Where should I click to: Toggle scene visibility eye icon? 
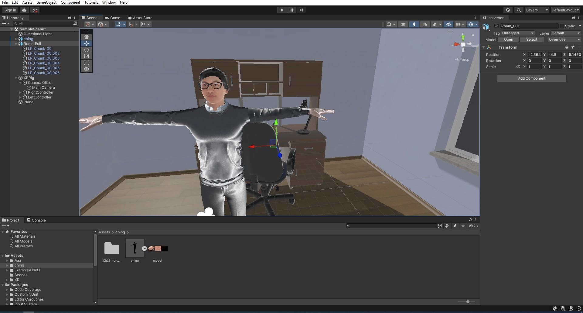[x=448, y=24]
